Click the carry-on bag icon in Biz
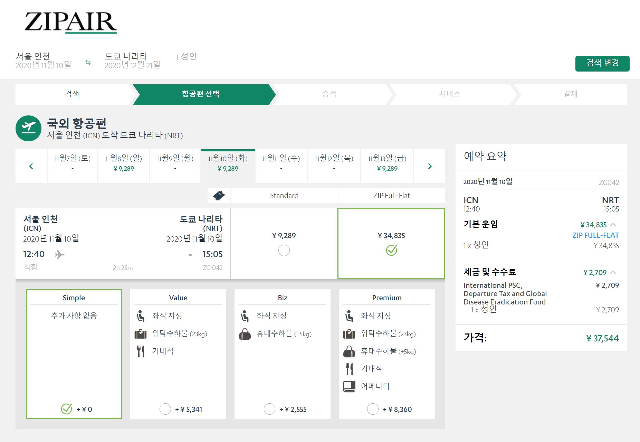This screenshot has height=442, width=640. (245, 334)
